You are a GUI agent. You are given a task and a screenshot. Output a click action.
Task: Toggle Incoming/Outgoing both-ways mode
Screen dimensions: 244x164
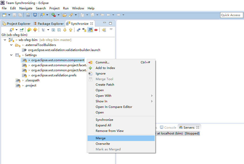90,30
